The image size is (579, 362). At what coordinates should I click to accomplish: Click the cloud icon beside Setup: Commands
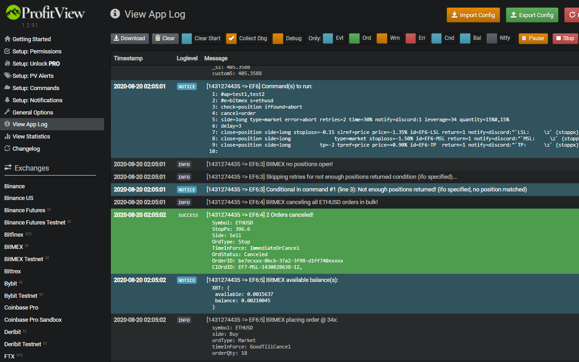(x=7, y=88)
